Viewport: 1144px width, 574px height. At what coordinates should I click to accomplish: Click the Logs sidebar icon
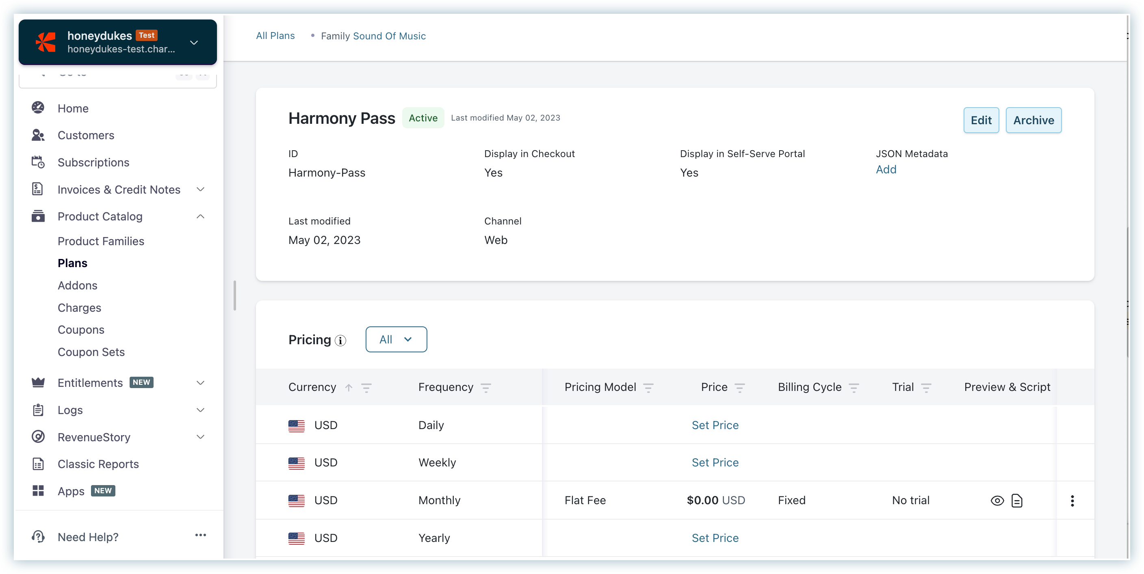pyautogui.click(x=38, y=409)
